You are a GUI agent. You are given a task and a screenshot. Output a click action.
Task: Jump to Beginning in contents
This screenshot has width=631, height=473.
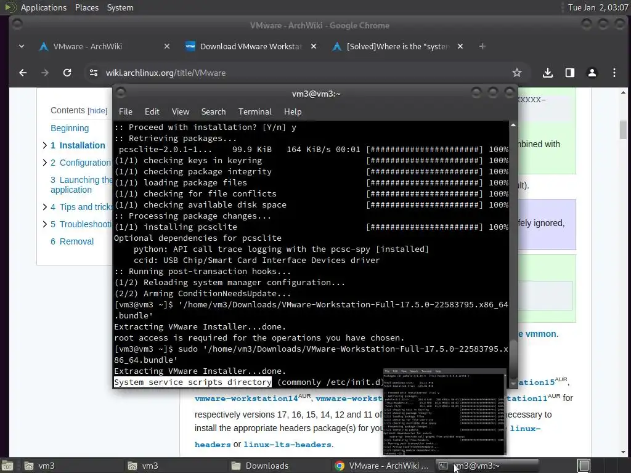coord(70,128)
